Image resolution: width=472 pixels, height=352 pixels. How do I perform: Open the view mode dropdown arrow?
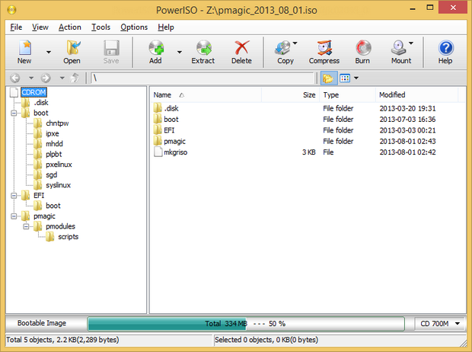coord(356,78)
